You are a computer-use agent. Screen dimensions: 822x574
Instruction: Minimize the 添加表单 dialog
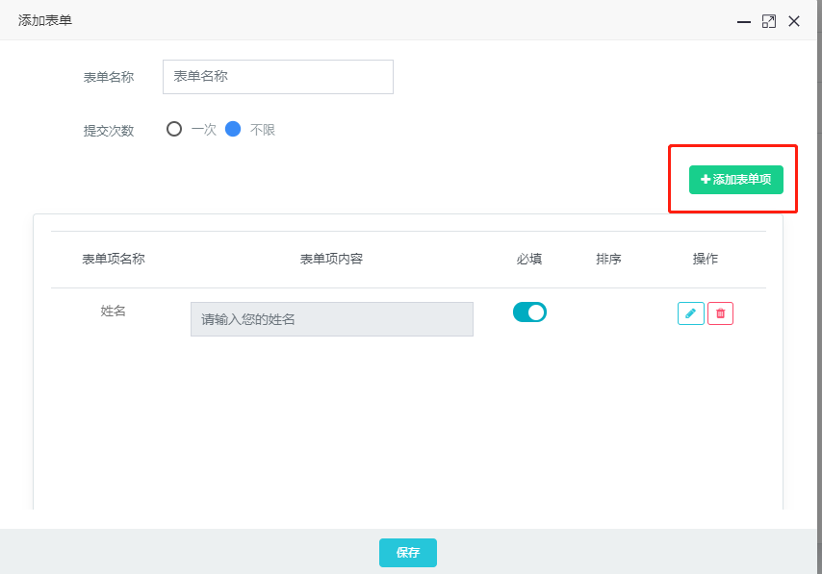click(x=743, y=21)
